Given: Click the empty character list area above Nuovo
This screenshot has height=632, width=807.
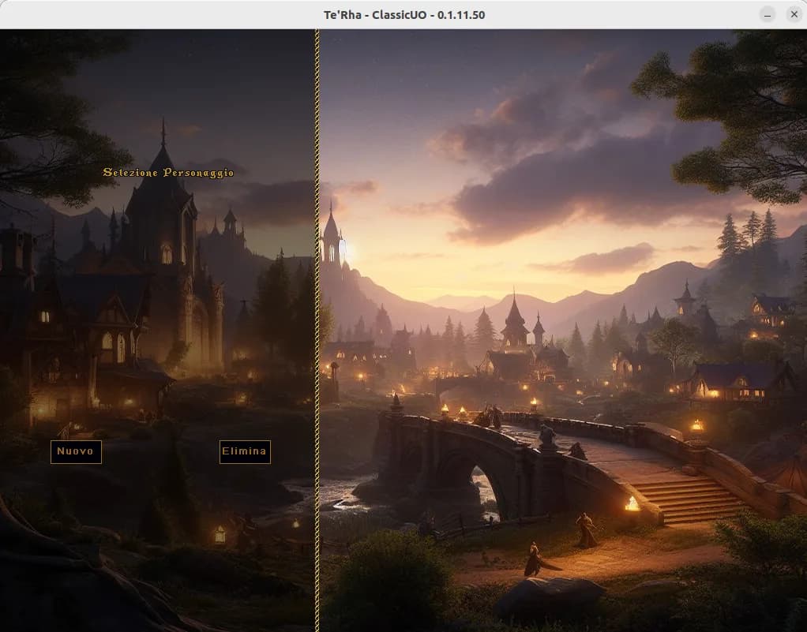Looking at the screenshot, I should pyautogui.click(x=158, y=316).
